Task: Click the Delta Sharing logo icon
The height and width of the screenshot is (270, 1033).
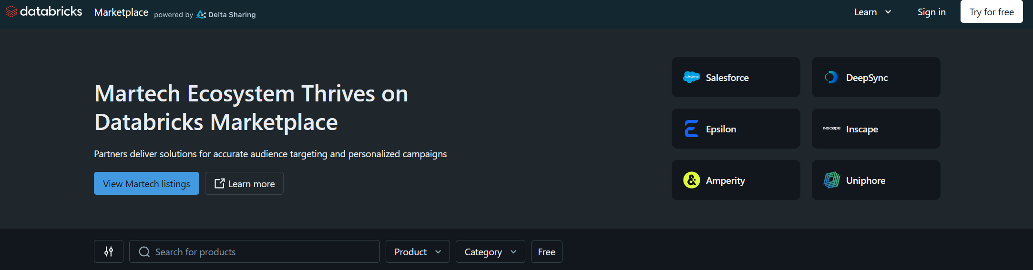Action: (x=201, y=15)
